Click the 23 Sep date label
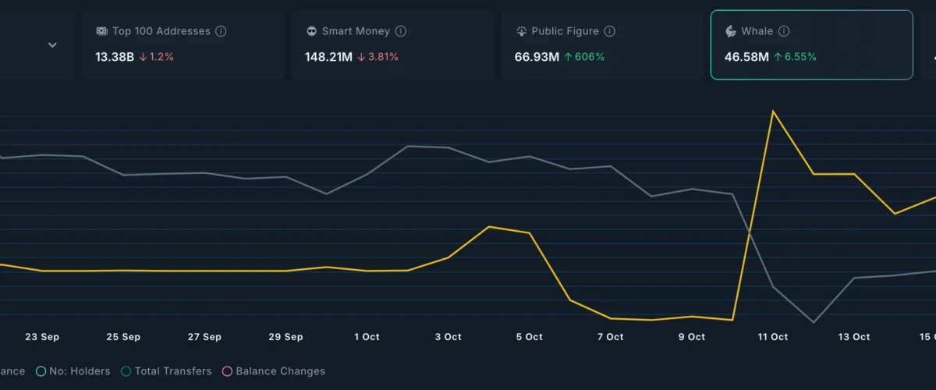The width and height of the screenshot is (936, 390). tap(42, 337)
